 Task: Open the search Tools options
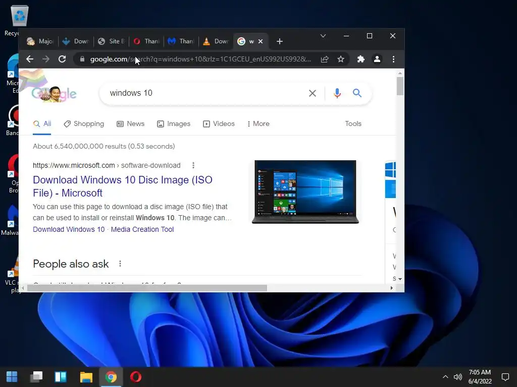pyautogui.click(x=353, y=124)
